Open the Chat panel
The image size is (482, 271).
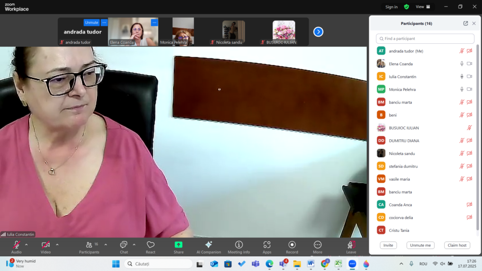[123, 247]
